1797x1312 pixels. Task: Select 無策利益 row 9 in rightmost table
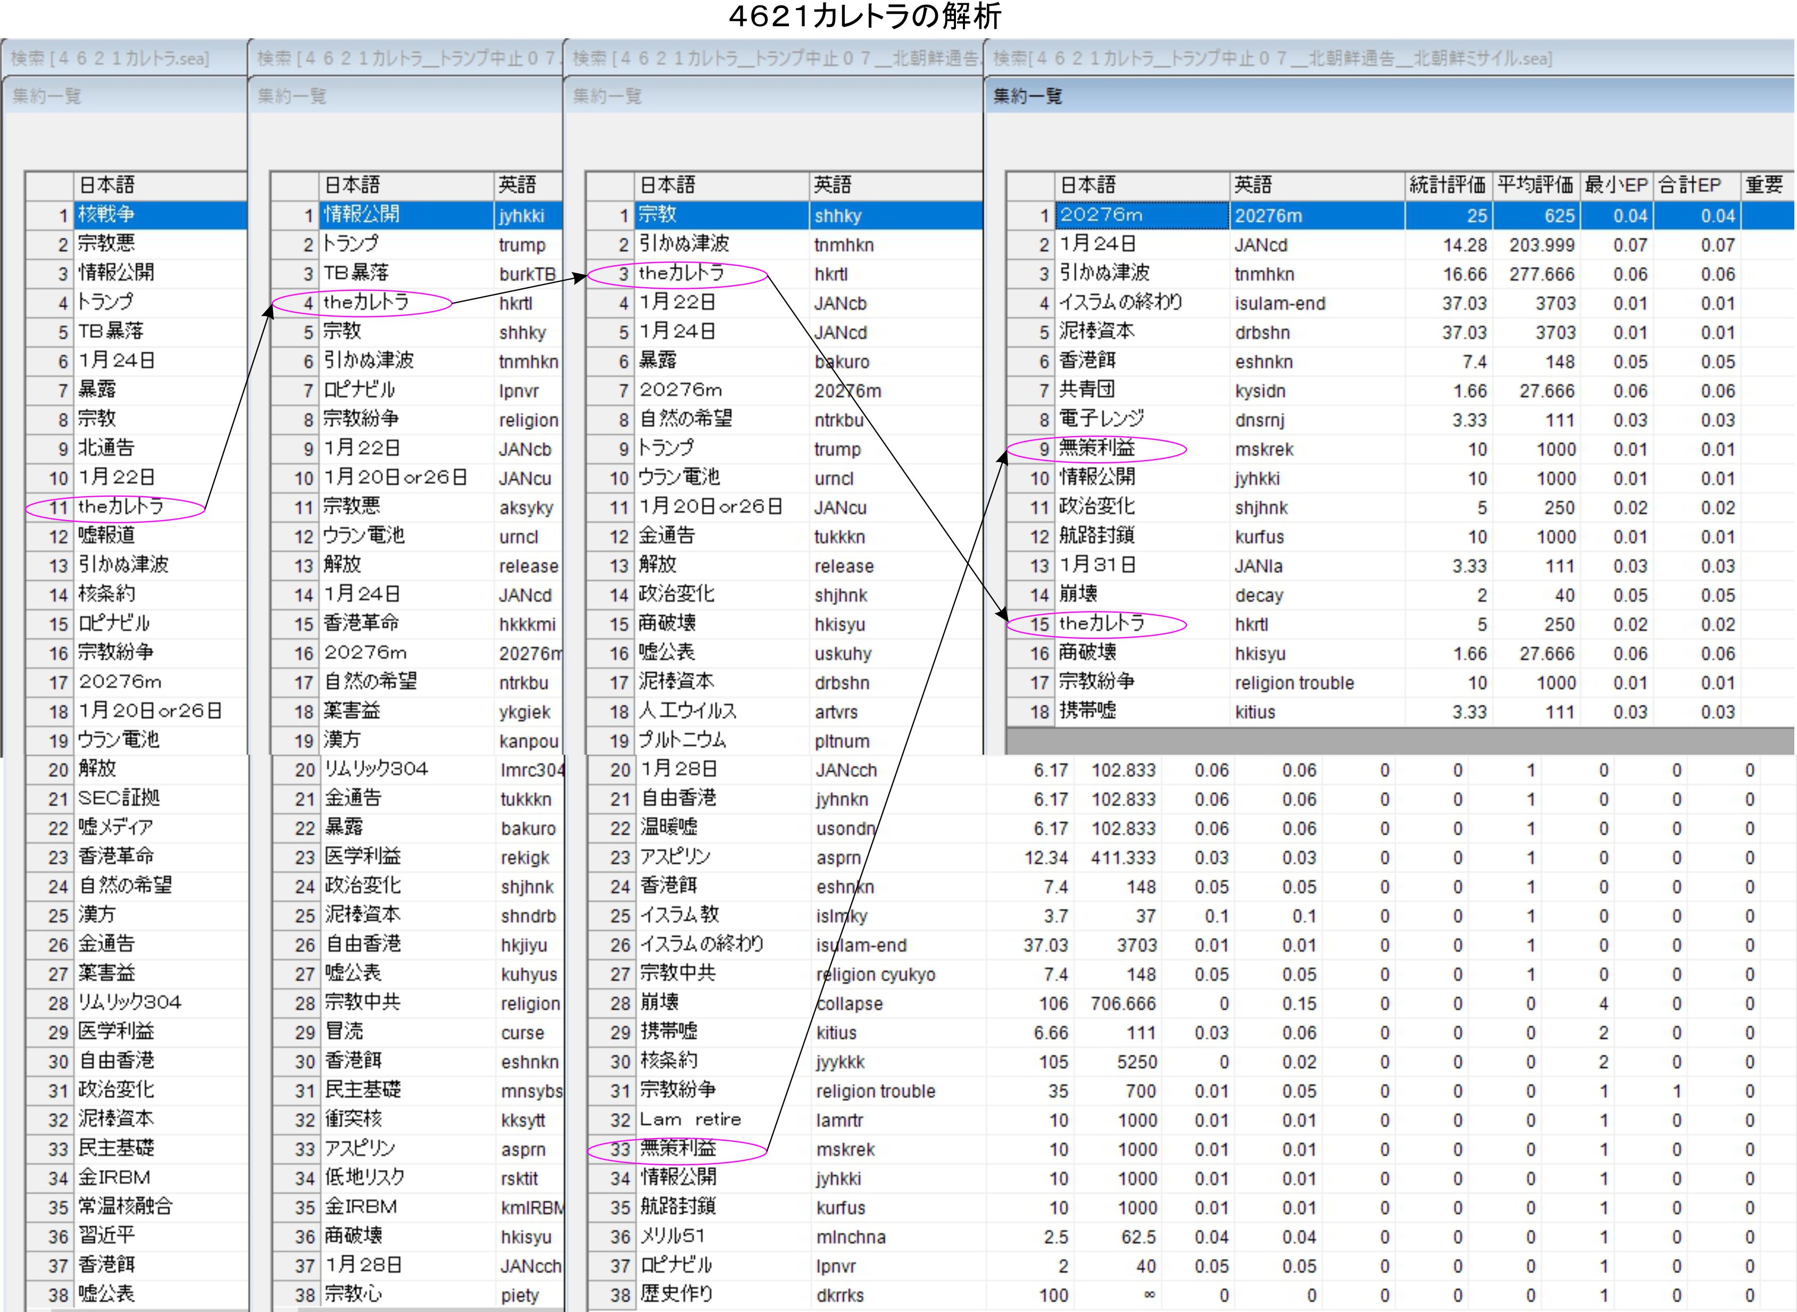pos(1097,449)
